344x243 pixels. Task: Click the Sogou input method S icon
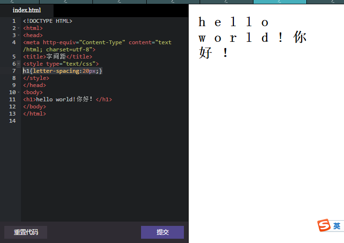coord(324,225)
